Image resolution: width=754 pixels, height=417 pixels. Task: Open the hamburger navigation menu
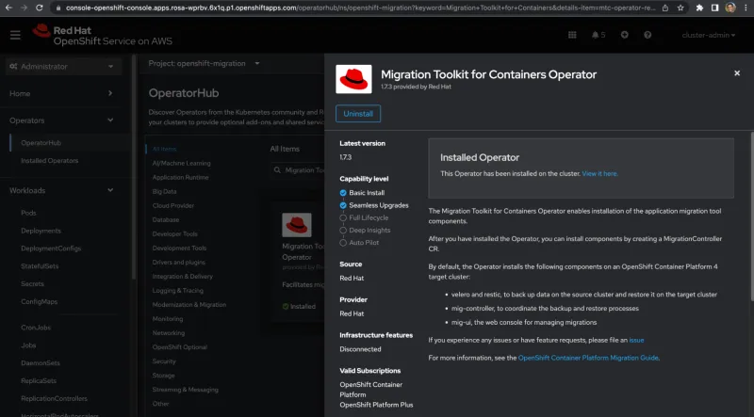point(15,35)
